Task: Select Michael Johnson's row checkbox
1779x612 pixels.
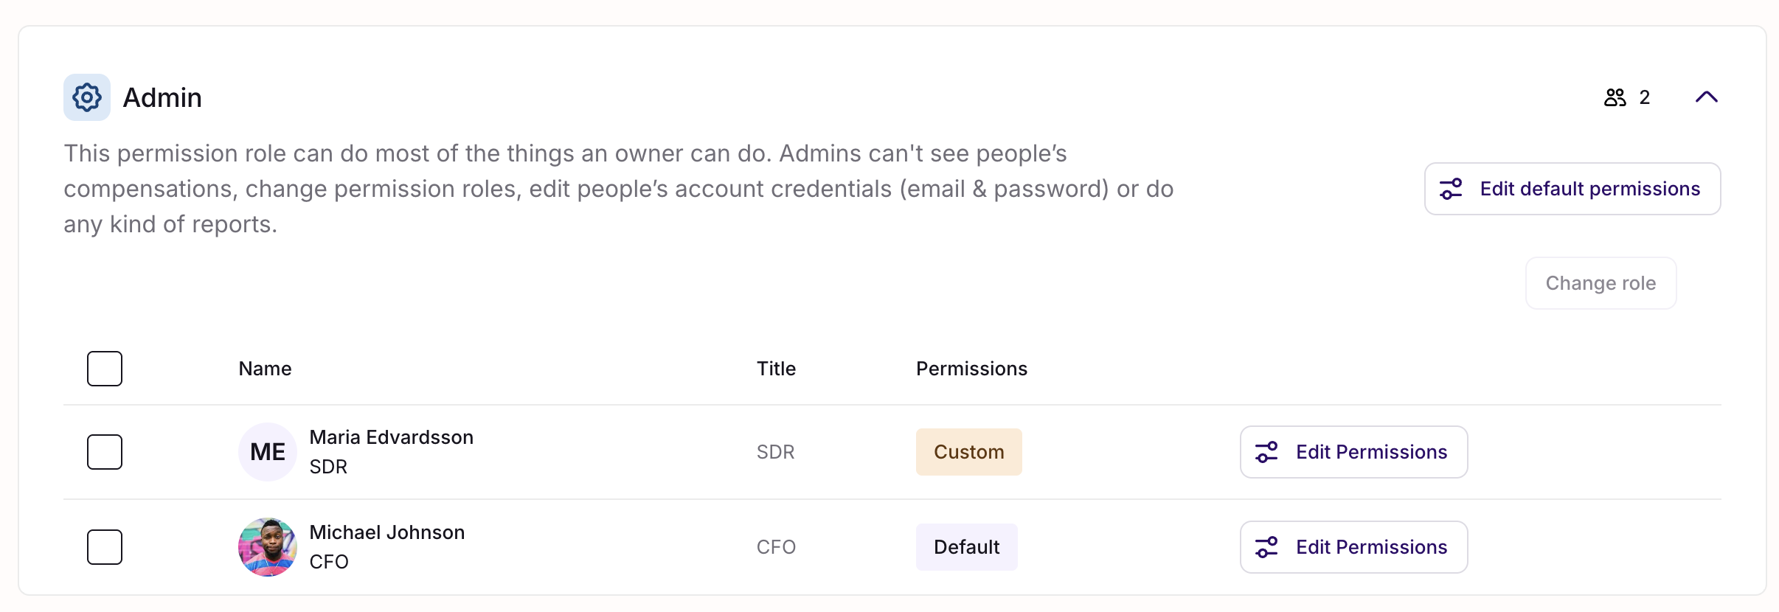Action: coord(105,547)
